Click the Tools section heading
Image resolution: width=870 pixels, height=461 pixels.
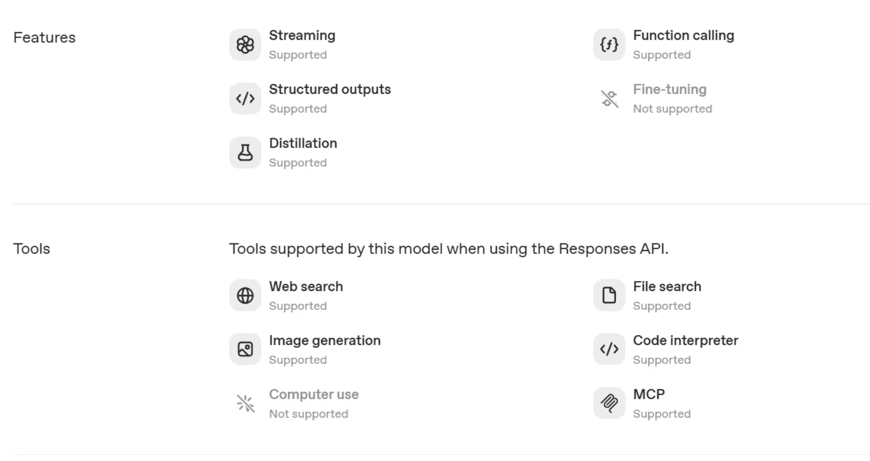[x=32, y=249]
